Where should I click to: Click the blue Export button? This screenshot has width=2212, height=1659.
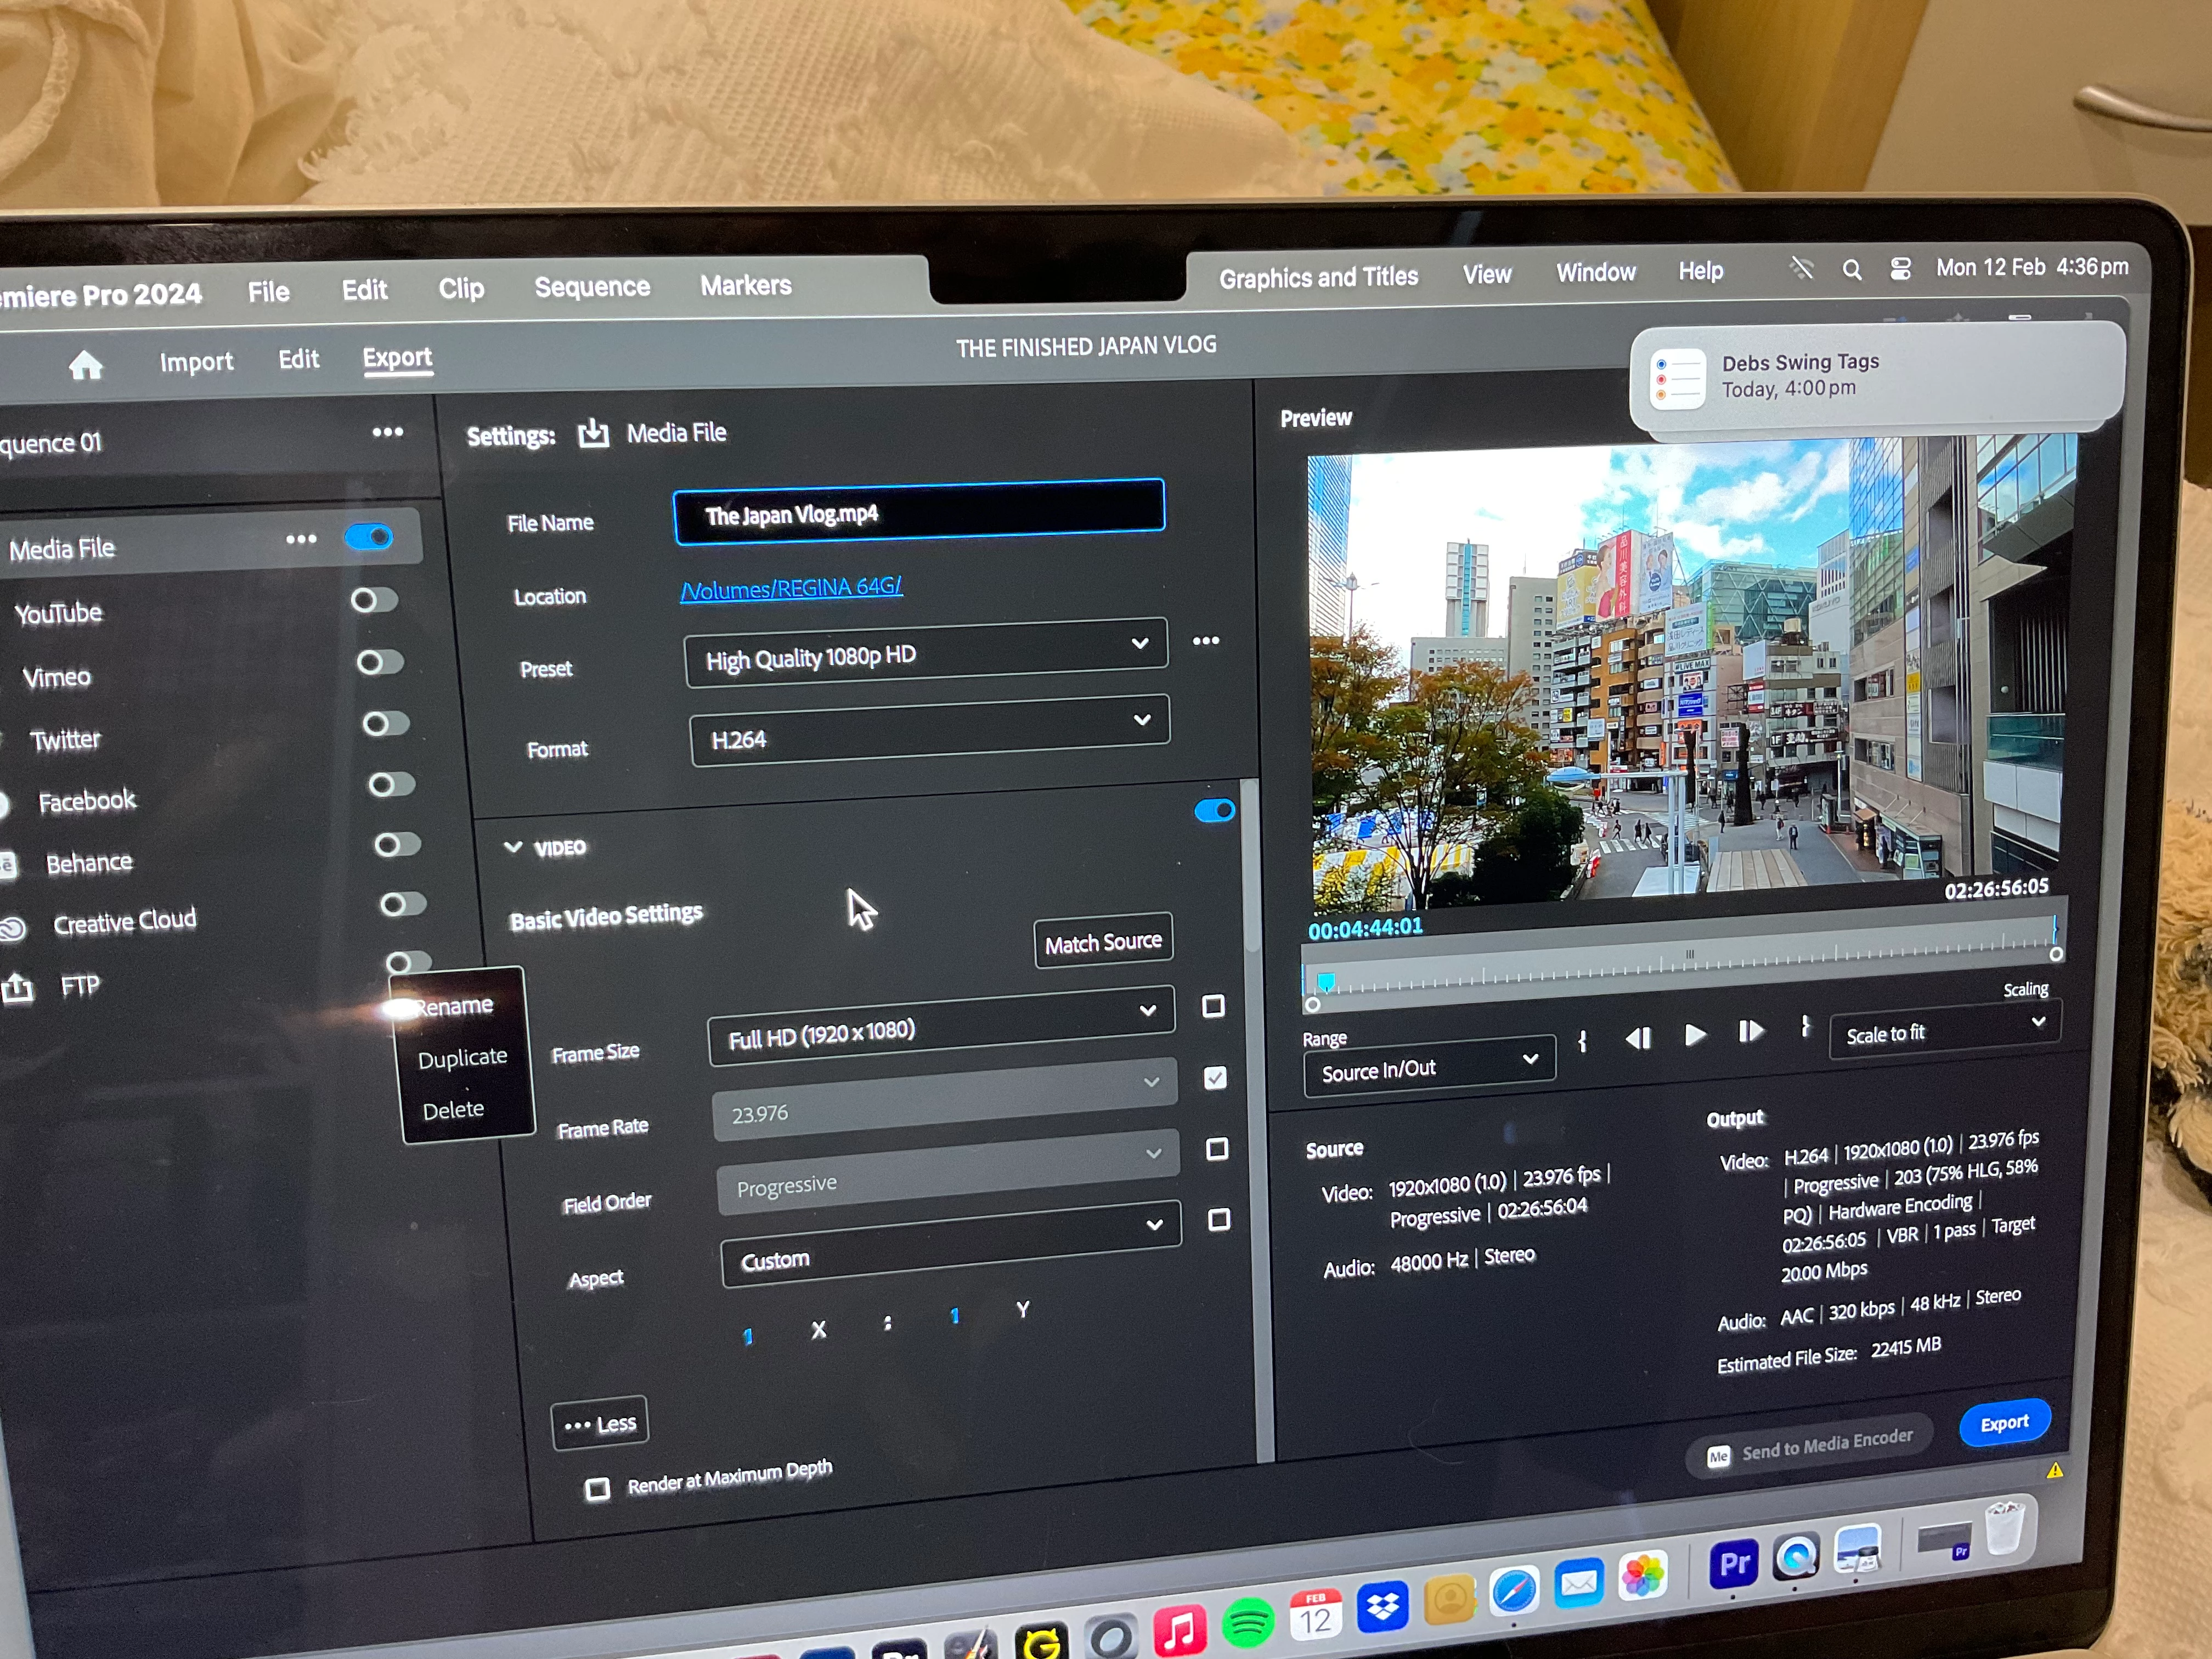[x=2004, y=1423]
